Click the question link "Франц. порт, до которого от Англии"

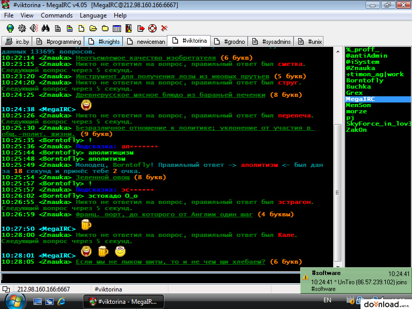point(164,214)
